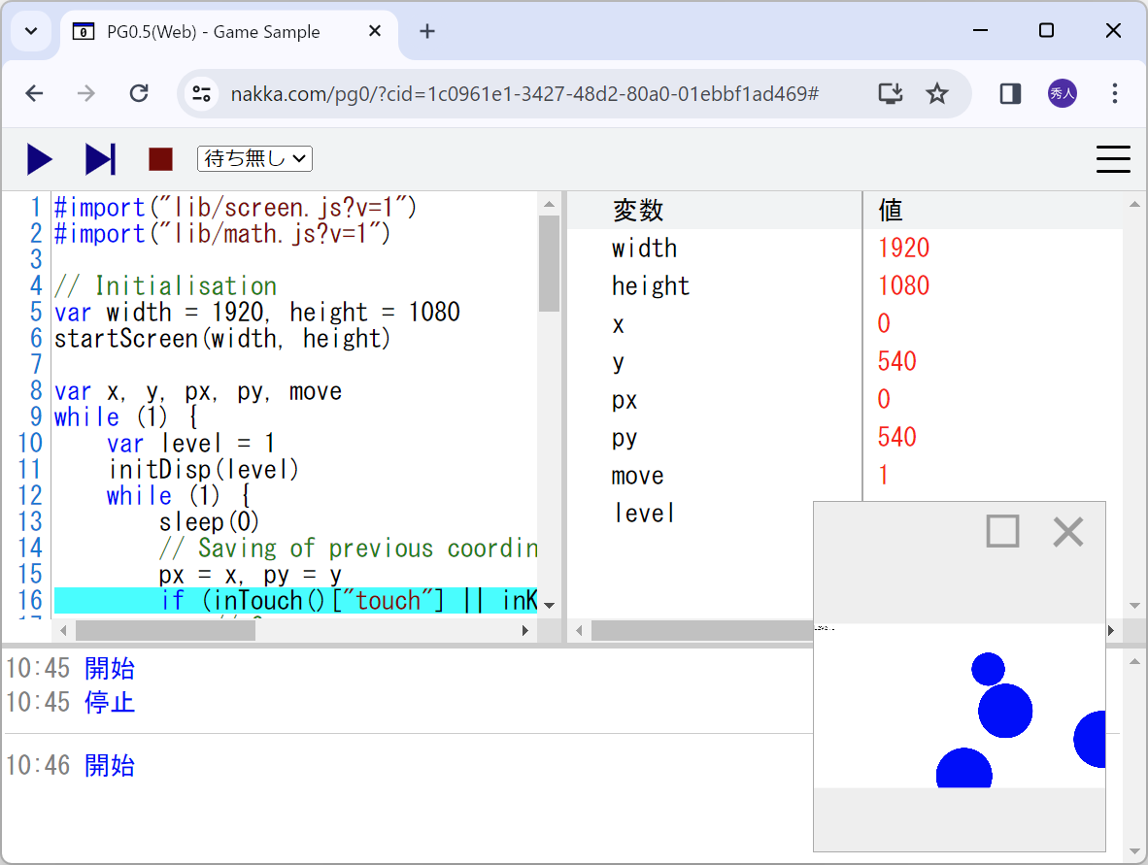Bookmark this page with the star icon
The width and height of the screenshot is (1148, 865).
[937, 93]
